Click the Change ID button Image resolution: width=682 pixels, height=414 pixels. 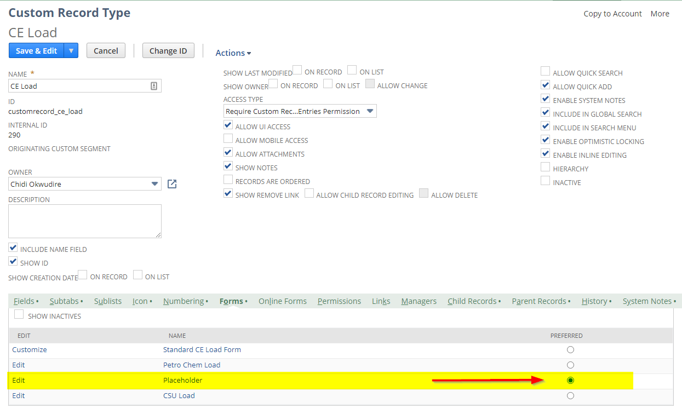[x=168, y=50]
